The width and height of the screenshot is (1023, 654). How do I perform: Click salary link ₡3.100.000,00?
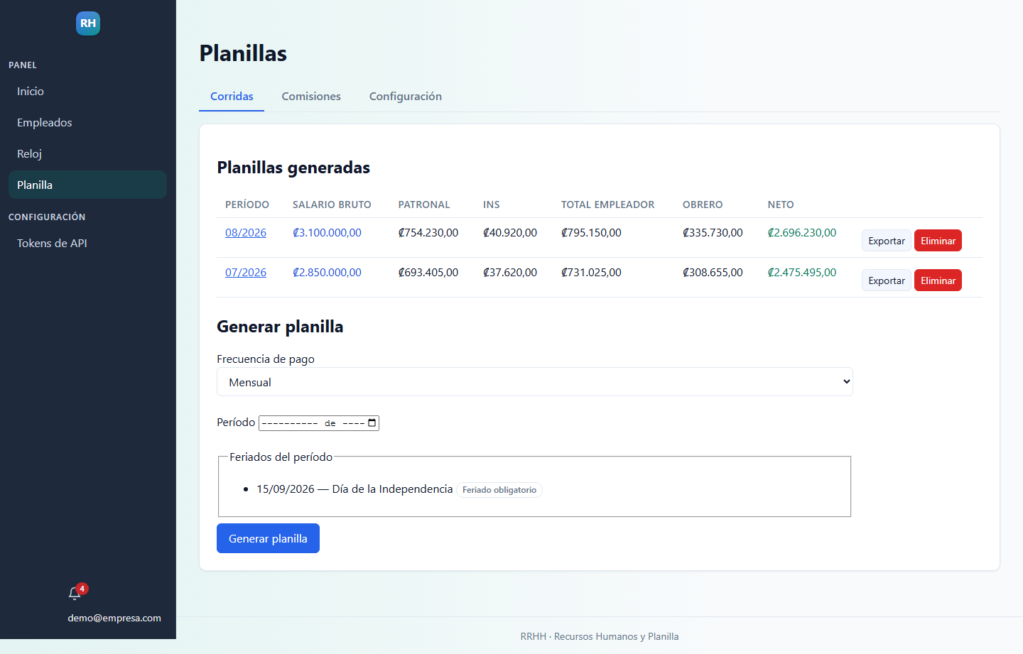[x=327, y=233]
